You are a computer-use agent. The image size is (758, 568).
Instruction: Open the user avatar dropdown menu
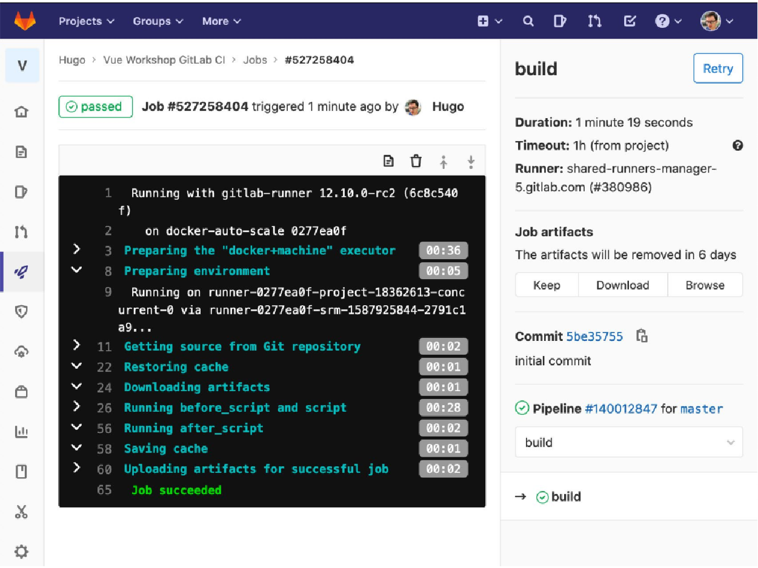click(x=717, y=21)
